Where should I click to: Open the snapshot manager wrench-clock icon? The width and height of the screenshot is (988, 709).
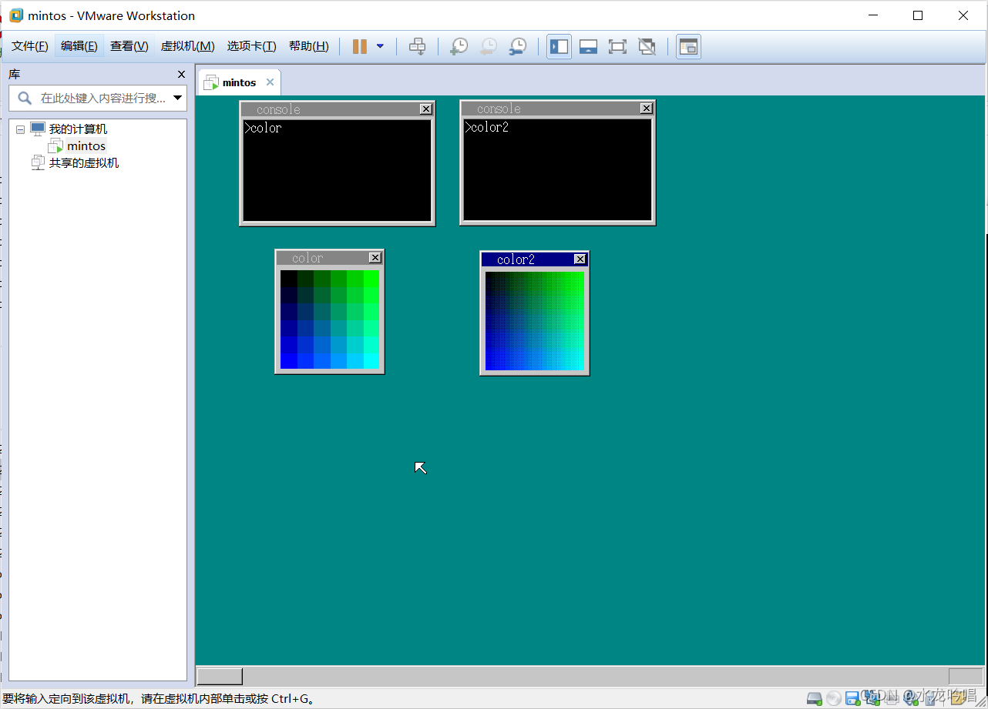(518, 46)
